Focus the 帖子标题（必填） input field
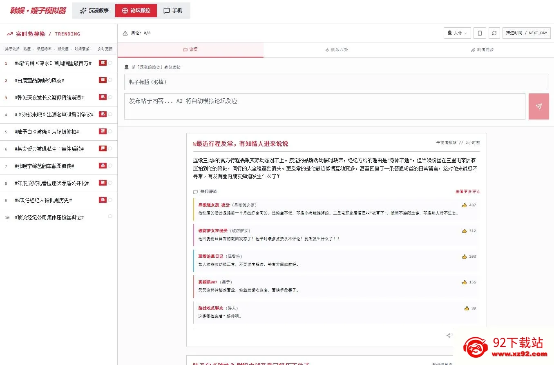554x365 pixels. 336,82
